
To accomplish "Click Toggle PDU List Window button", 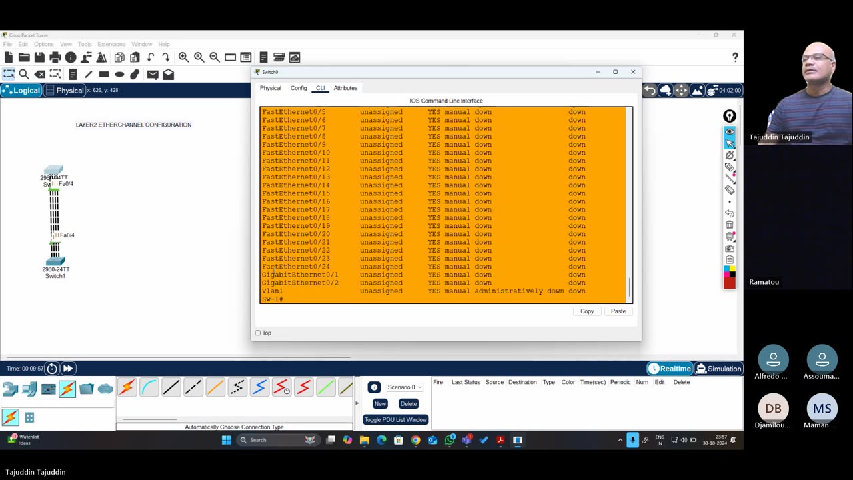I will 395,419.
